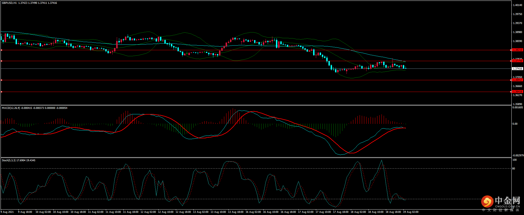Select the red 1.36416 price level tag

[x=517, y=92]
